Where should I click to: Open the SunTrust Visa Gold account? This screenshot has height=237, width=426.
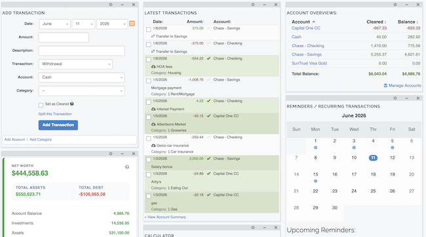tap(309, 64)
